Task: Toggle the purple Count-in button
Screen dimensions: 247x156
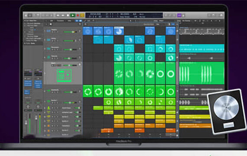Action: pyautogui.click(x=179, y=15)
